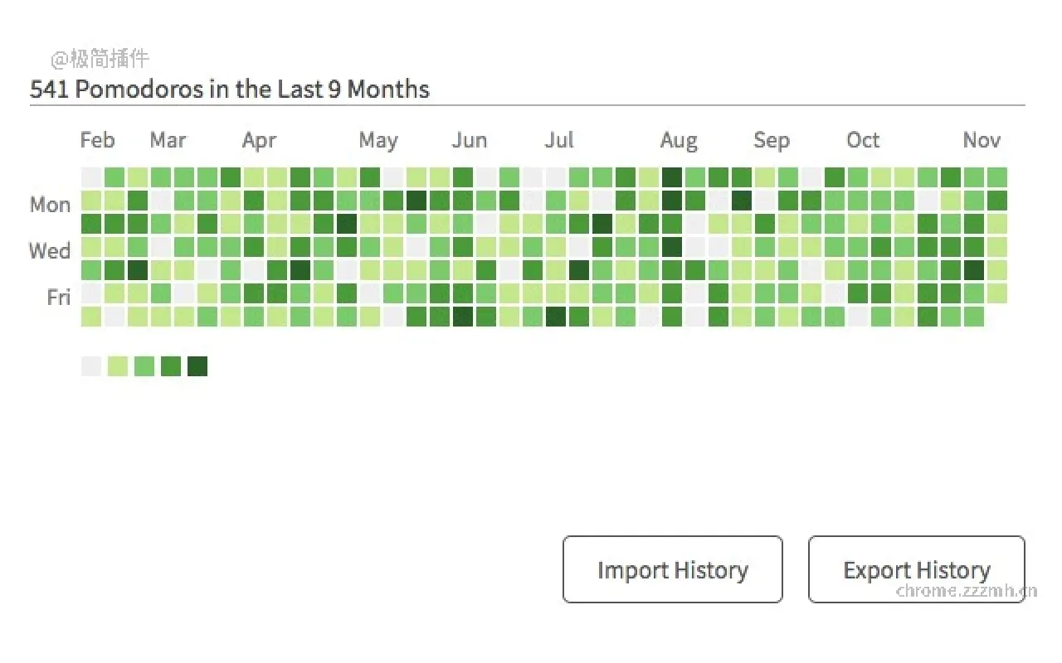This screenshot has height=663, width=1062.
Task: Click the Export History button
Action: (x=916, y=569)
